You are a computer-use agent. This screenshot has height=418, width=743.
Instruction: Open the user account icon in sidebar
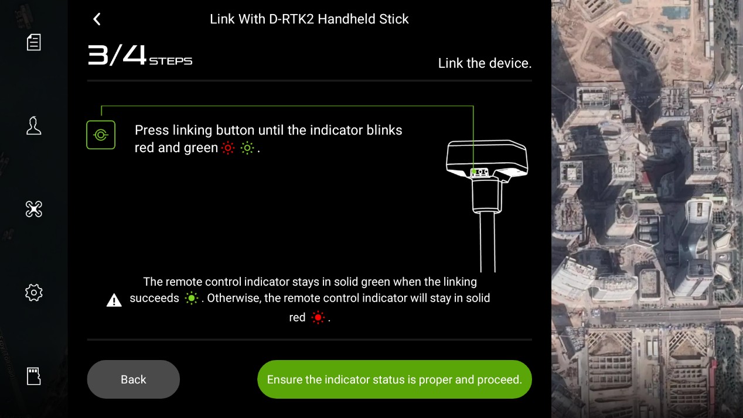point(34,125)
